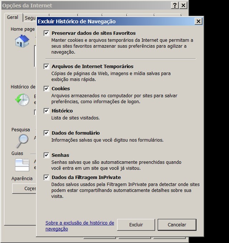Viewport: 229px width, 243px height.
Task: Click the Home page house icon
Action: [x=22, y=41]
